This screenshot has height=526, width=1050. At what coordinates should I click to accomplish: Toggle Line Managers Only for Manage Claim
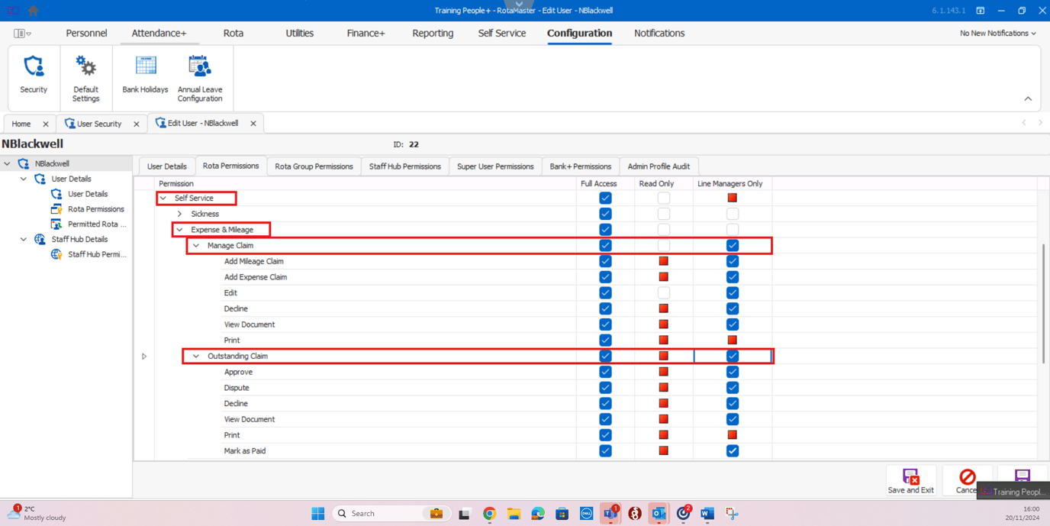tap(733, 246)
